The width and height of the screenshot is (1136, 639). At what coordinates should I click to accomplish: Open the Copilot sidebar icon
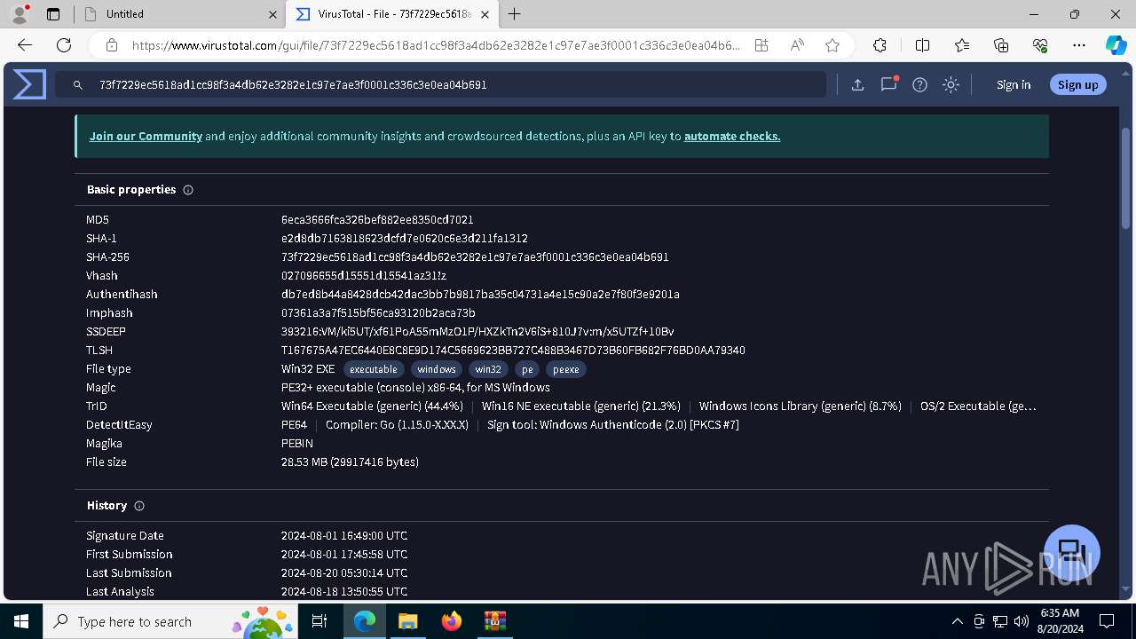[x=1116, y=45]
